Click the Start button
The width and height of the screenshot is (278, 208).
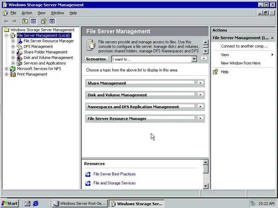pyautogui.click(x=10, y=203)
